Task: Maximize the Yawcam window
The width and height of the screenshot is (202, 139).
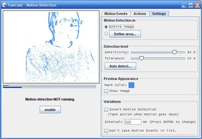Action: (x=190, y=5)
